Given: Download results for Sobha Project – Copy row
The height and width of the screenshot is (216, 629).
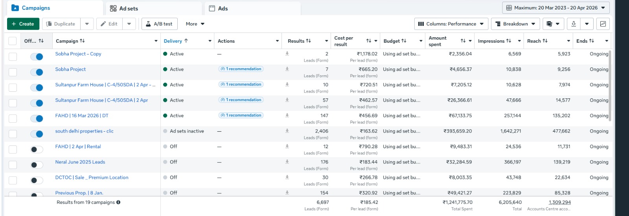Looking at the screenshot, I should pyautogui.click(x=287, y=54).
